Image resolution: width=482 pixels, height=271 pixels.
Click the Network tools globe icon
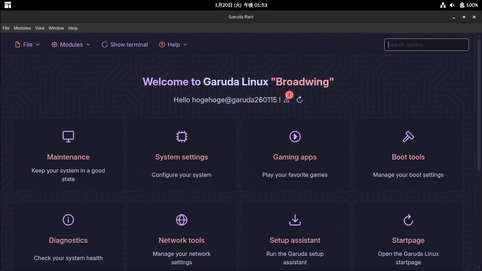tap(182, 220)
